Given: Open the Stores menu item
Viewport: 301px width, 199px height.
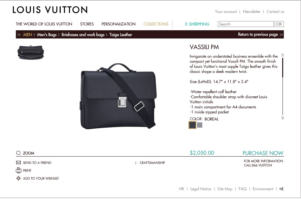Looking at the screenshot, I should 87,24.
